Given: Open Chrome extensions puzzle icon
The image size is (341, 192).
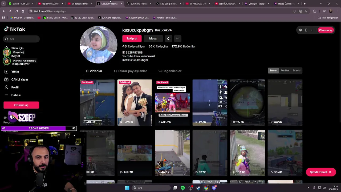Looking at the screenshot, I should click(315, 11).
